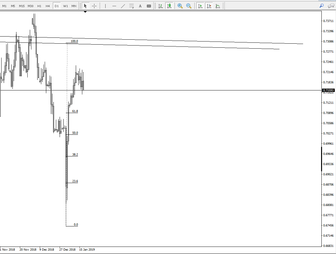
Task: Select the cursor arrow tool
Action: tap(85, 6)
